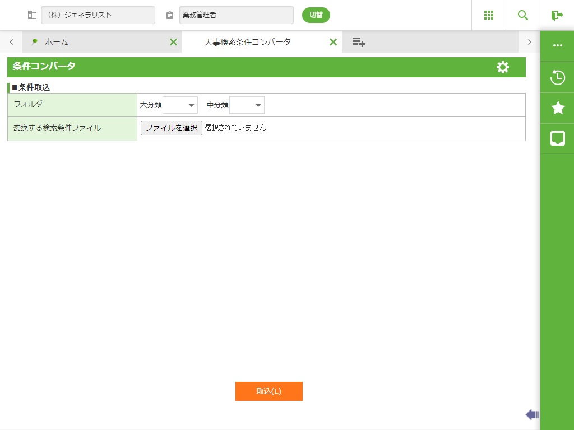Close the ホーム tab
This screenshot has height=430, width=574.
click(x=174, y=42)
